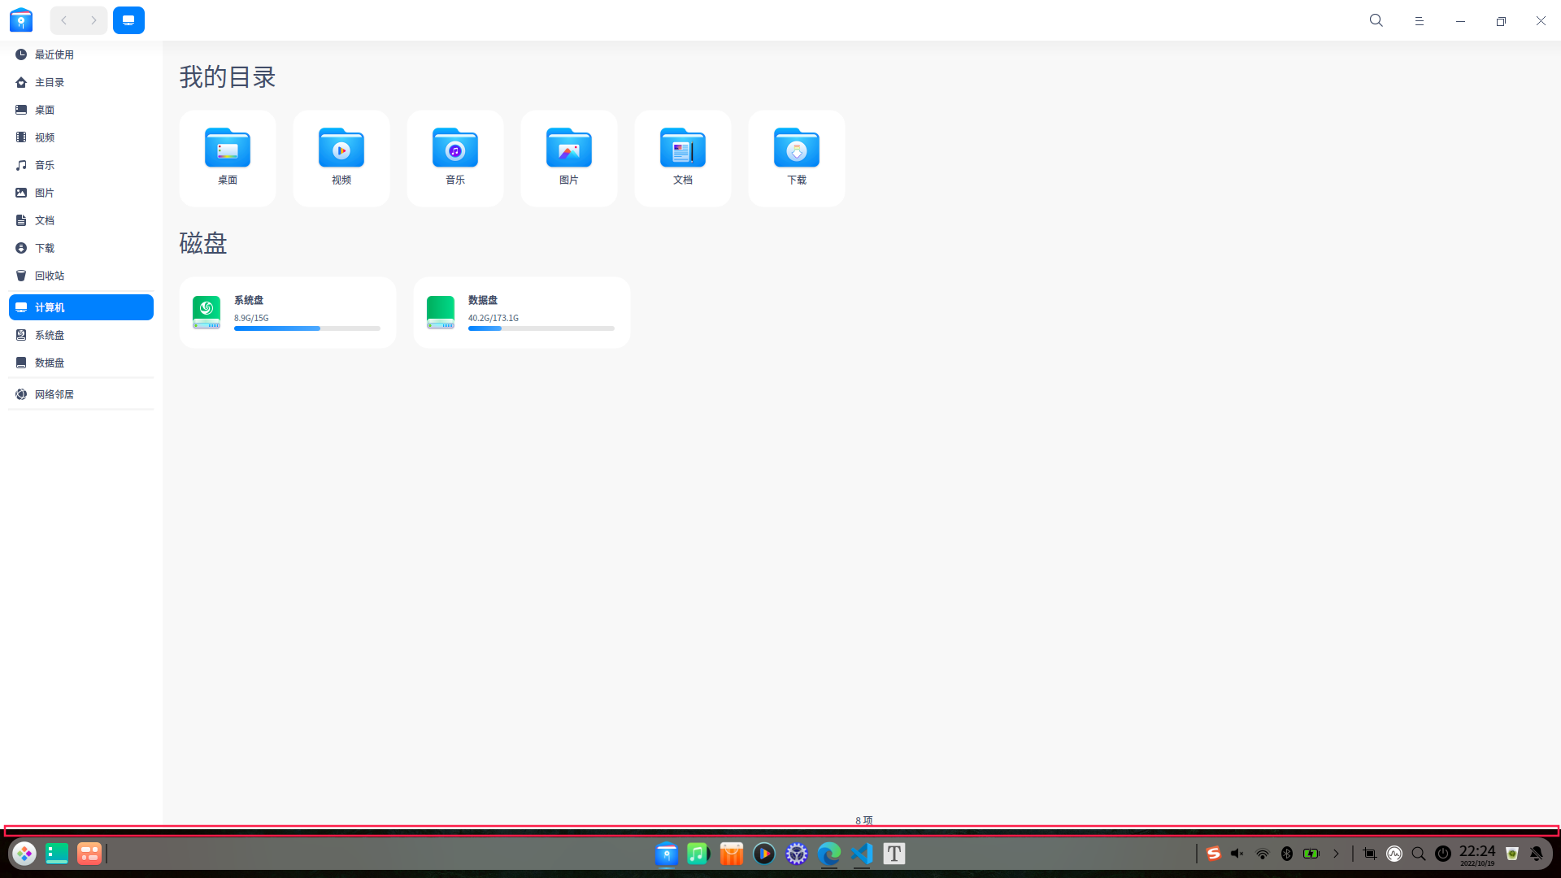Select 主目录 in the sidebar
This screenshot has width=1561, height=878.
(x=49, y=82)
